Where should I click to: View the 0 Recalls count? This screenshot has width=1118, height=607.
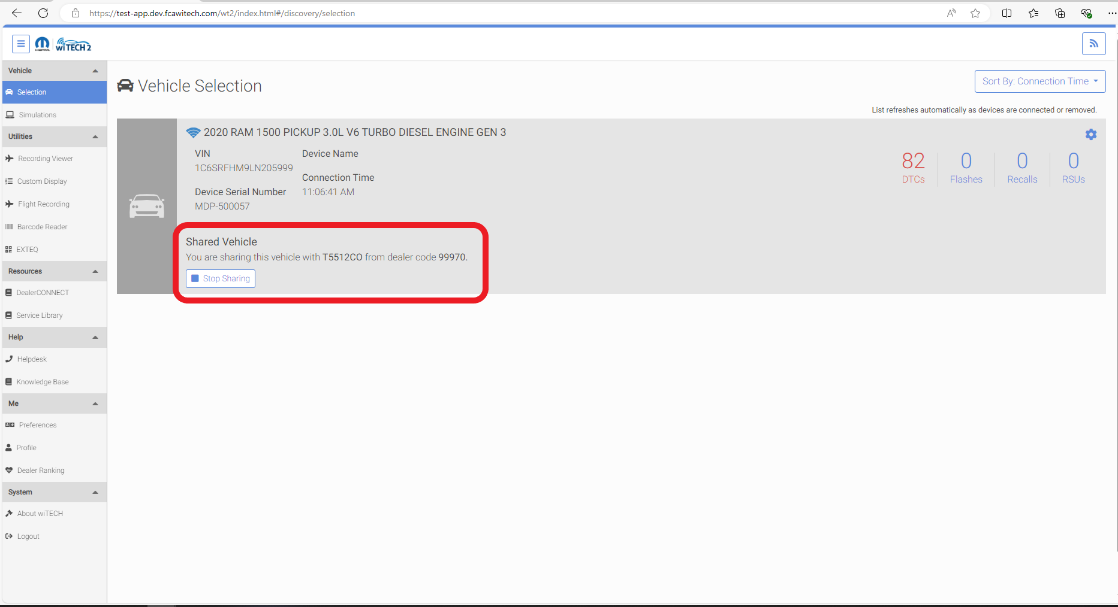(1022, 168)
